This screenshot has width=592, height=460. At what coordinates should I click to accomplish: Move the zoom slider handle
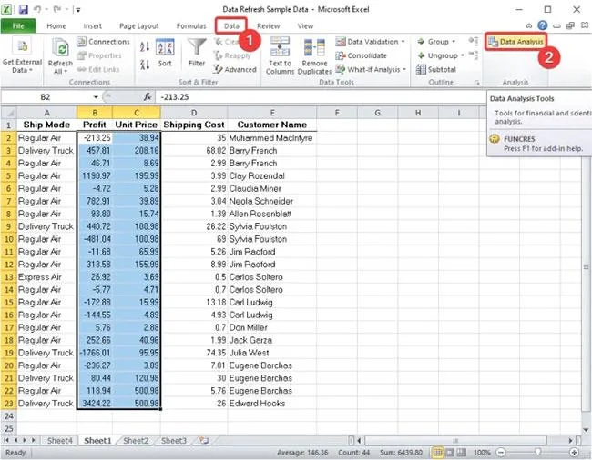[x=537, y=452]
